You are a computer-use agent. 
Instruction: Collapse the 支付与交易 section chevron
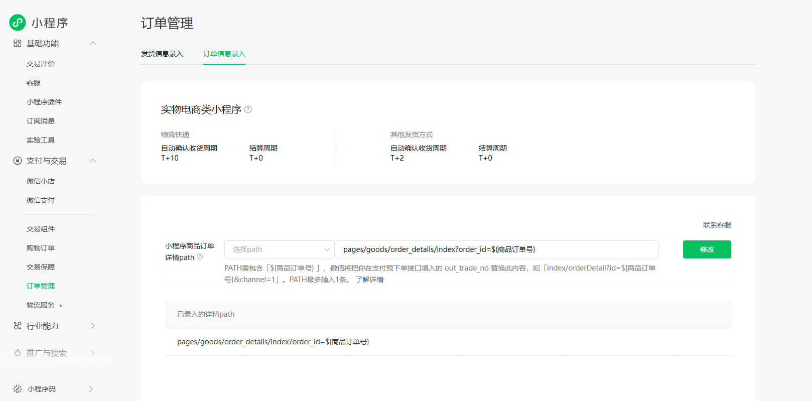pos(93,161)
